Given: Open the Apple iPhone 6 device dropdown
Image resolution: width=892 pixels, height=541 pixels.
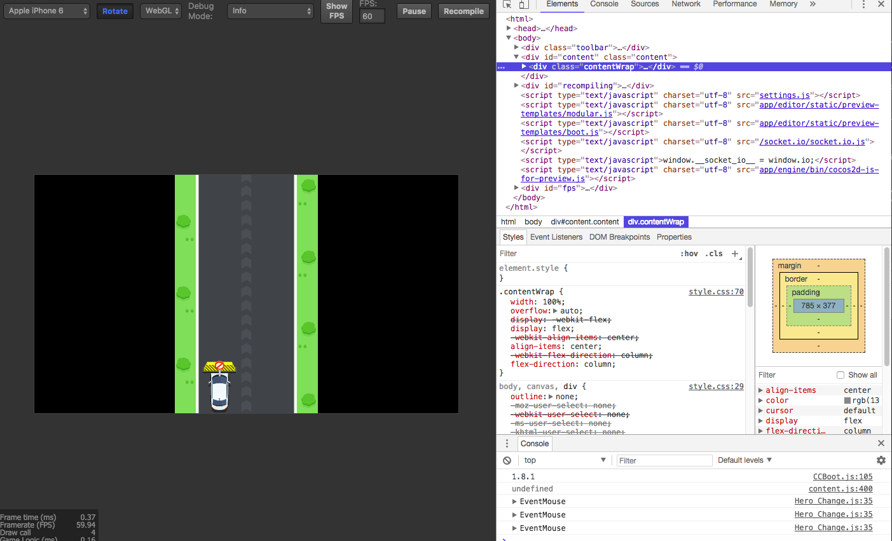Looking at the screenshot, I should click(46, 11).
